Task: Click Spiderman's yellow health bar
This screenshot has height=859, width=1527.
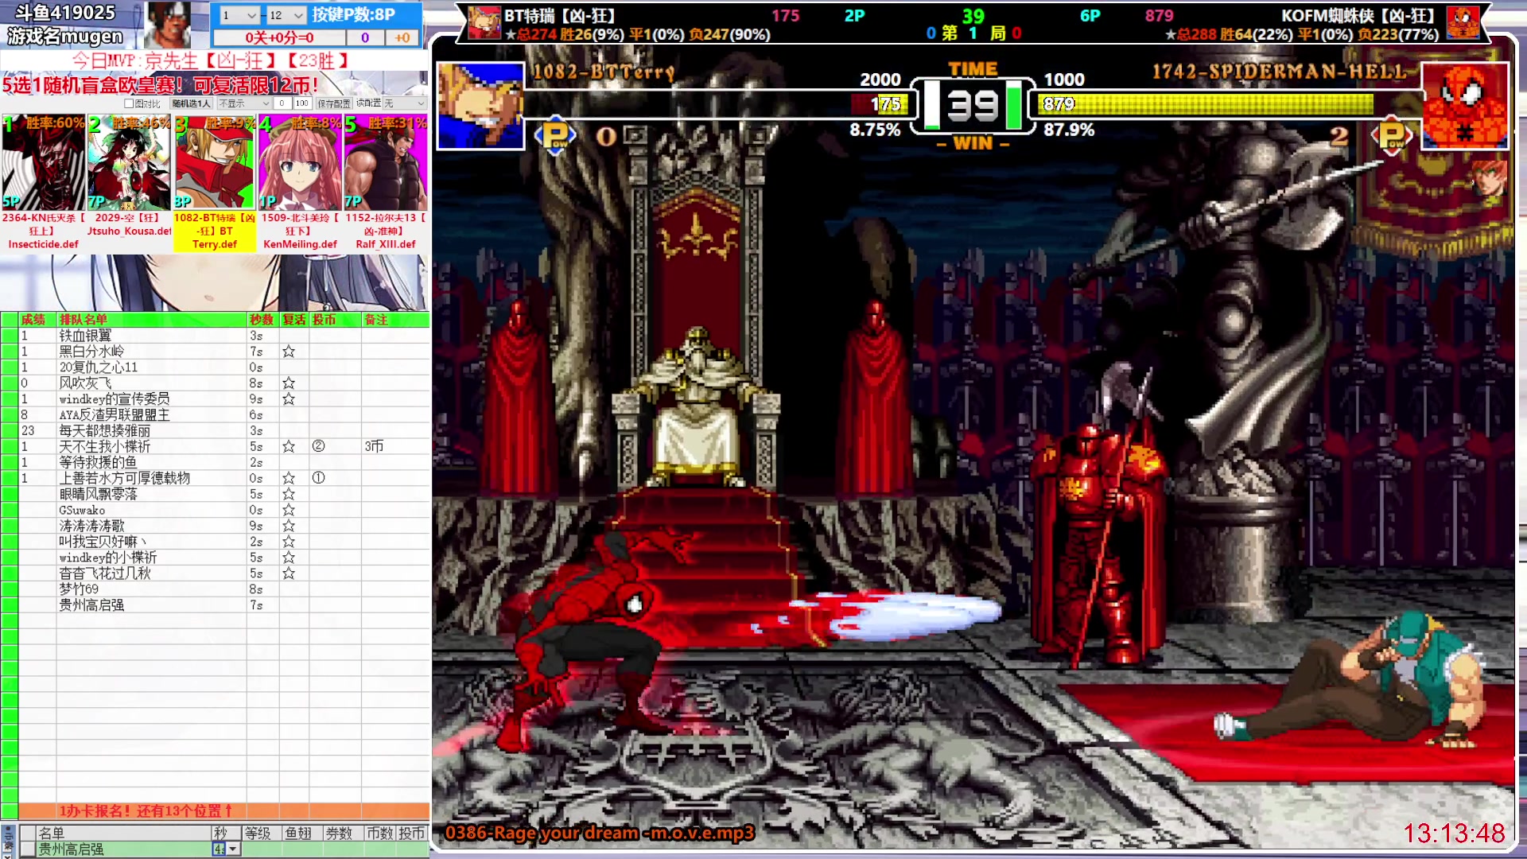Action: [x=1206, y=104]
